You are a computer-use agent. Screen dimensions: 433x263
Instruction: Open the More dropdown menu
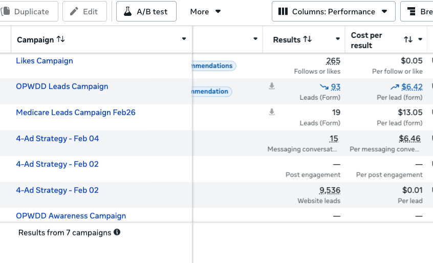pos(205,11)
